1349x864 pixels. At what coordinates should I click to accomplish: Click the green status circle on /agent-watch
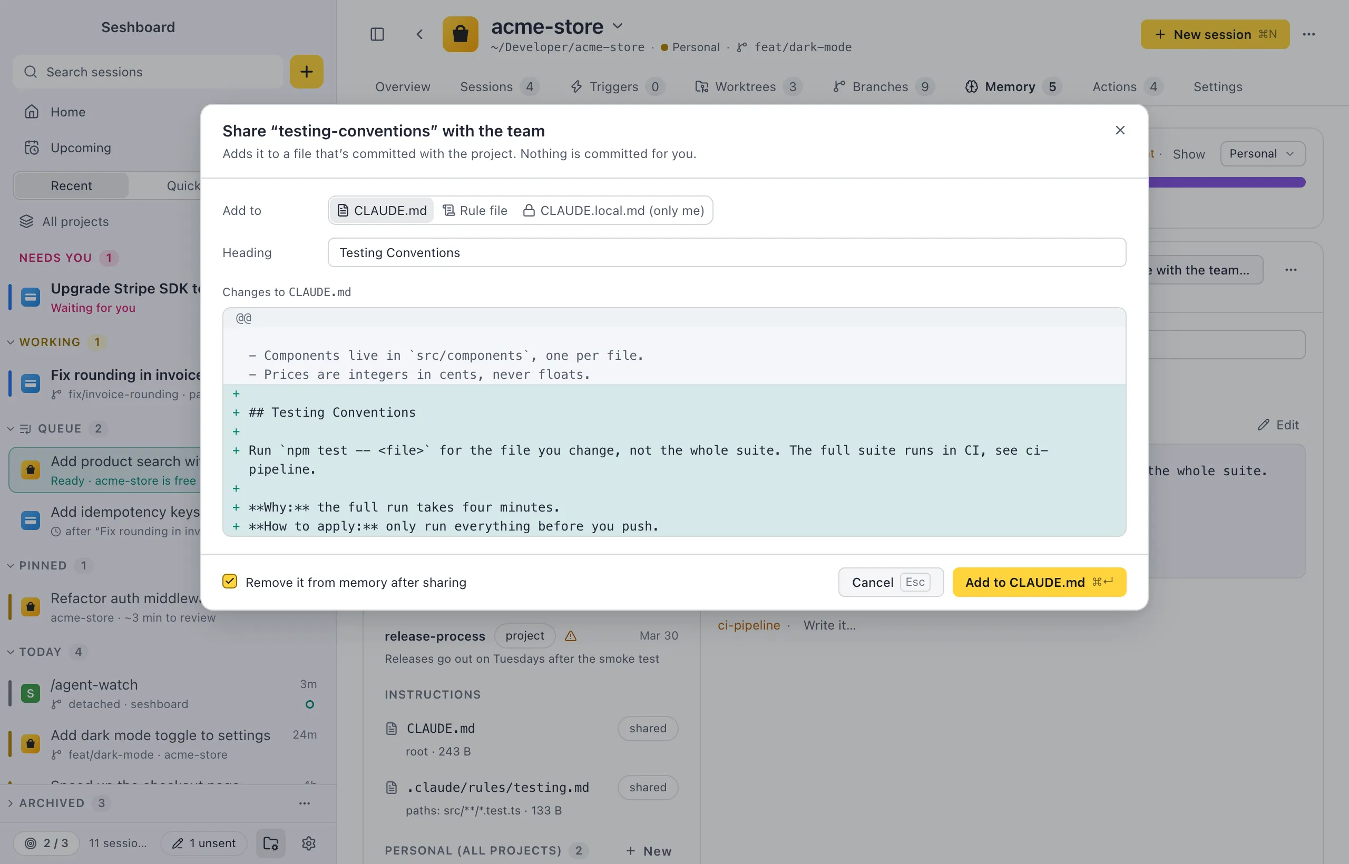point(309,704)
